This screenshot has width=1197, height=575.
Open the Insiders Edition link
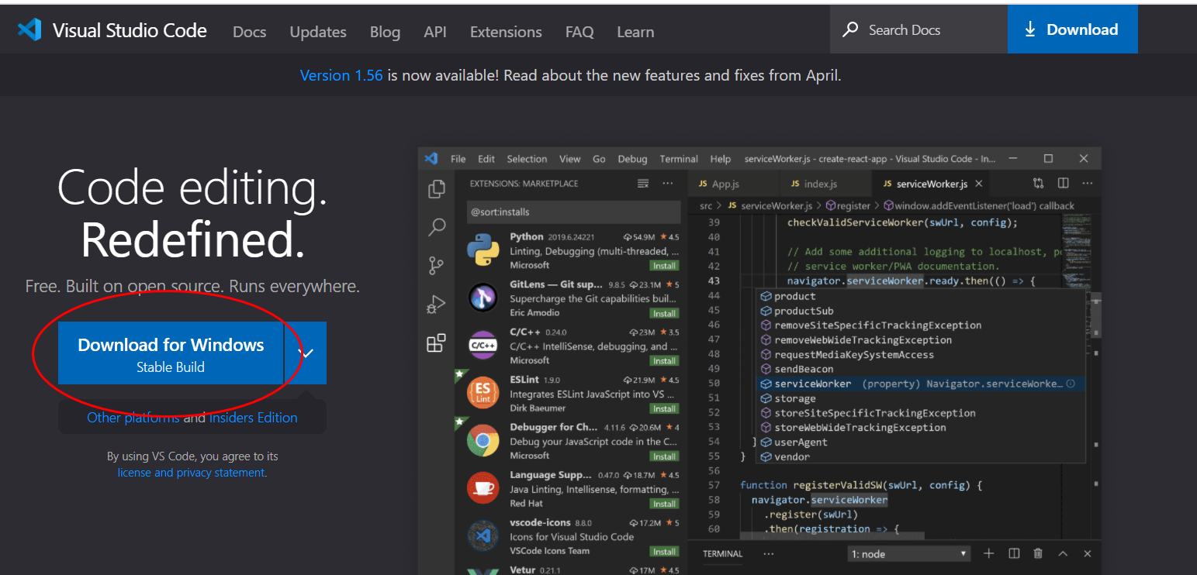click(x=253, y=418)
